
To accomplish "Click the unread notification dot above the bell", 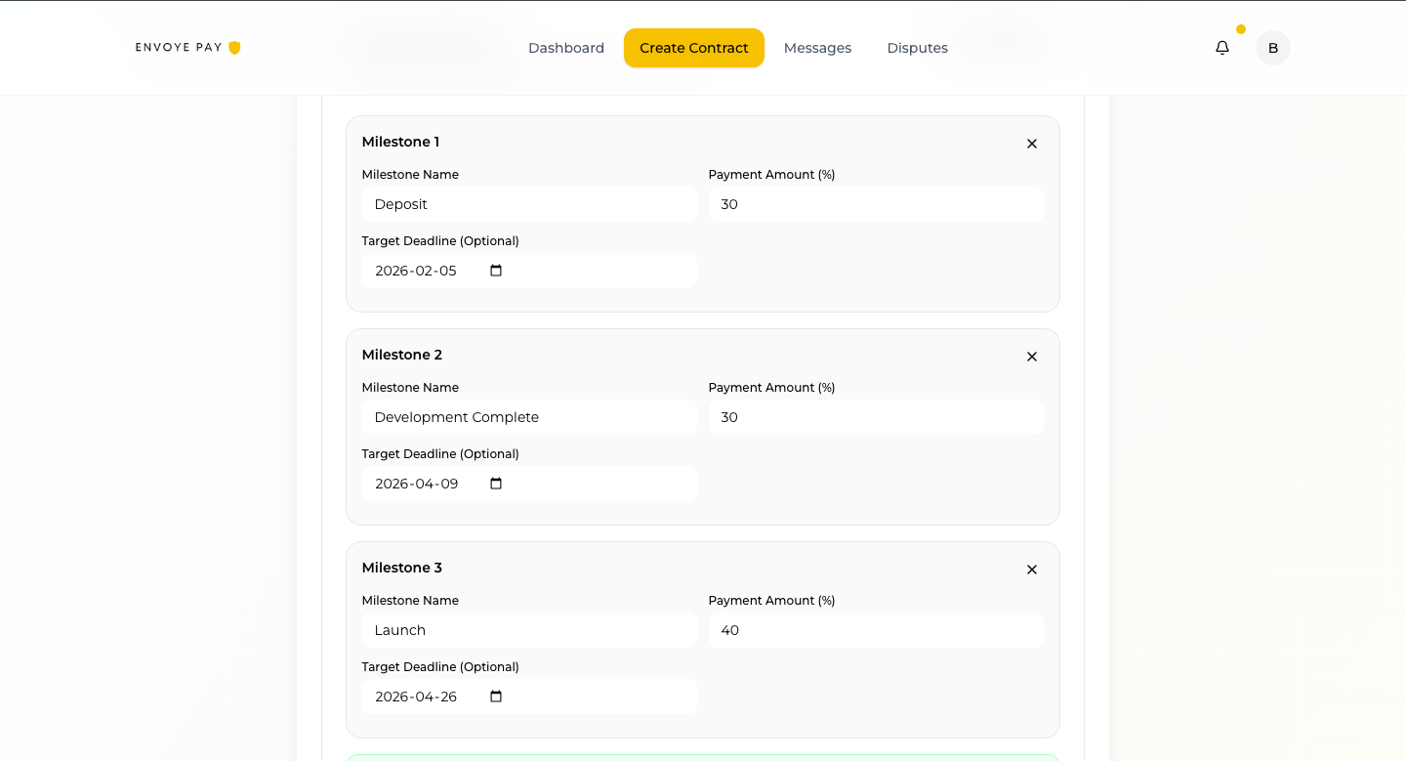I will point(1240,29).
